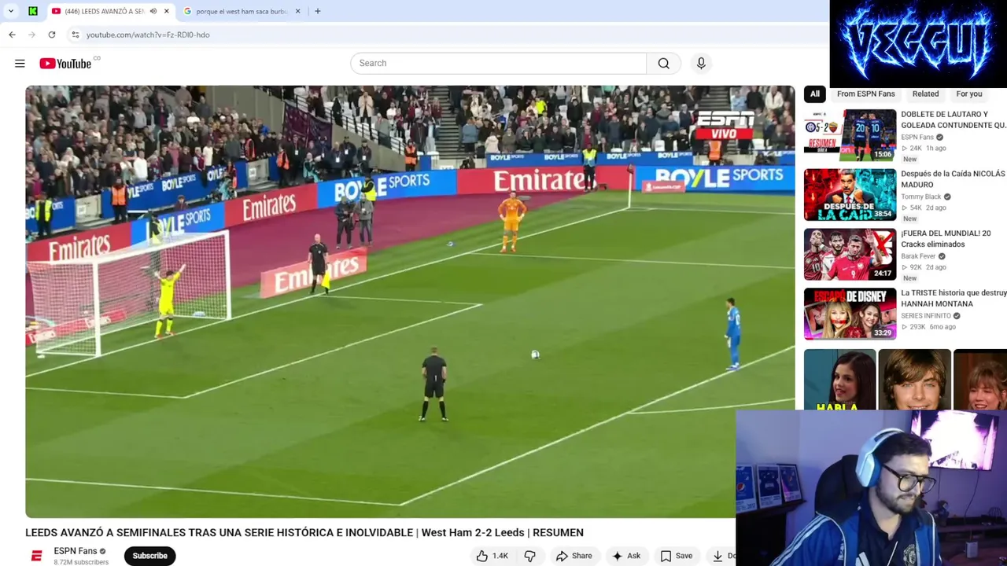
Task: Open 'Después de la Caída NICOLÁS MADURO' title
Action: [954, 179]
